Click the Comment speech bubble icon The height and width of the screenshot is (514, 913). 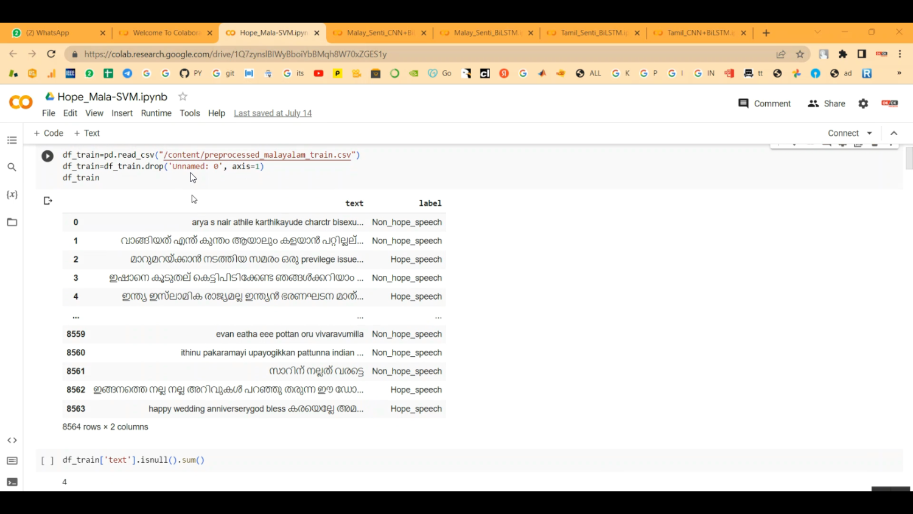(x=743, y=104)
